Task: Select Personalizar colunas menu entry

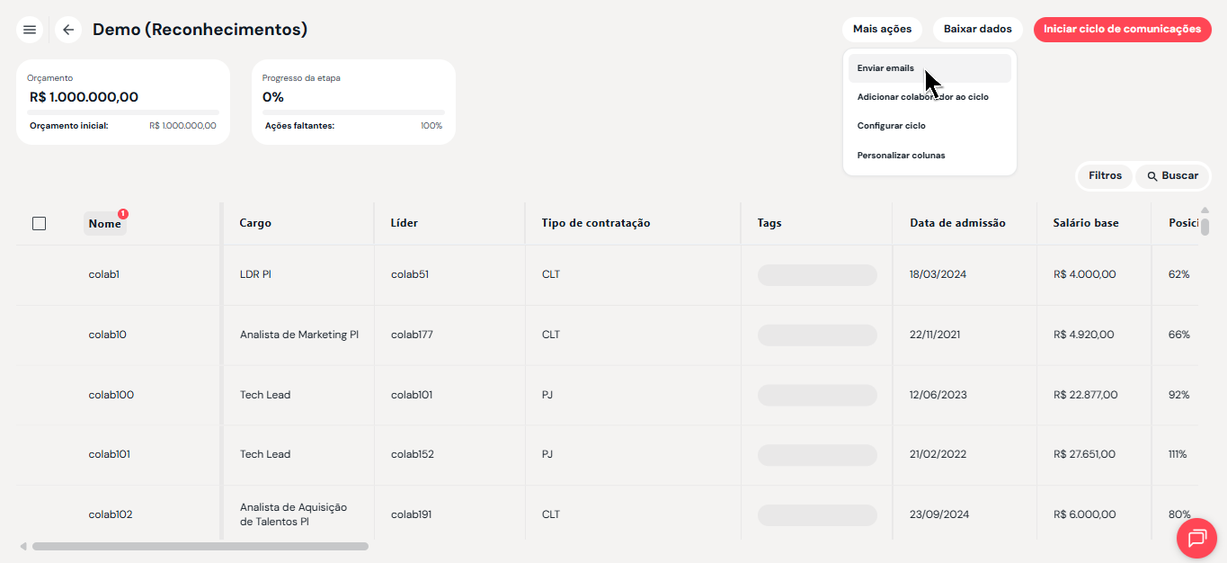Action: 901,156
